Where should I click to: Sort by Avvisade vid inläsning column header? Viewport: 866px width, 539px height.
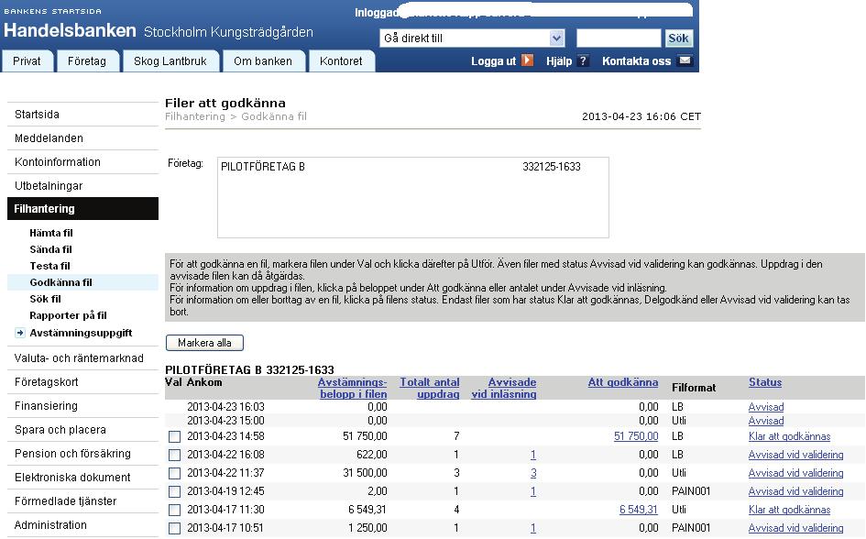point(504,388)
